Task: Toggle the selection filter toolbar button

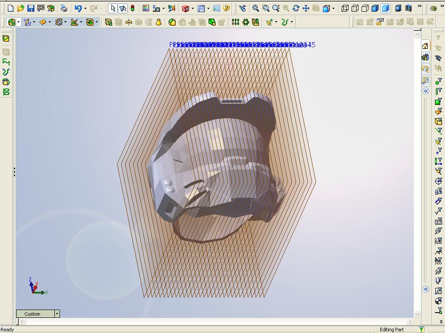Action: [x=123, y=8]
